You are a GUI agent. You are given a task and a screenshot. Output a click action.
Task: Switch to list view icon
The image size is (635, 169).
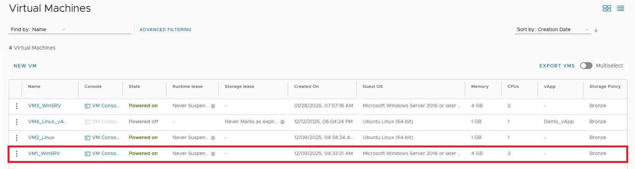(x=620, y=8)
